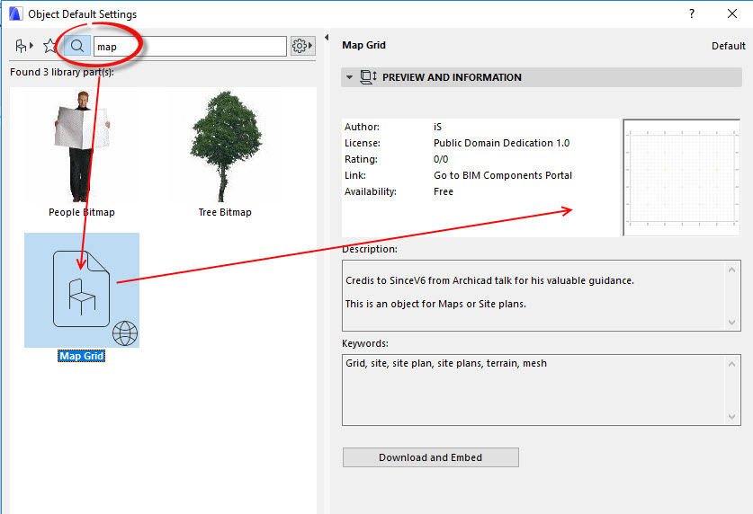Click the Archicad logo in title bar
753x514 pixels.
[x=15, y=13]
